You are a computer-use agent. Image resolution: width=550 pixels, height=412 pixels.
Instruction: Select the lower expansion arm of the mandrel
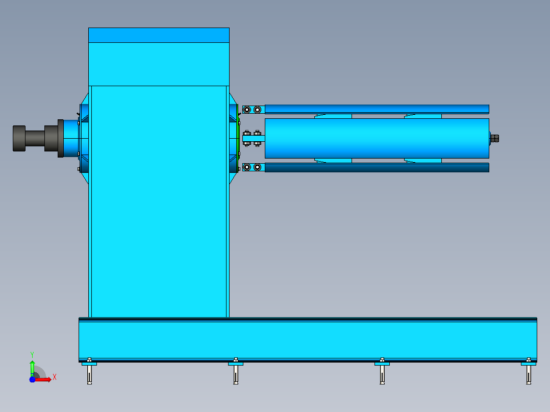[x=377, y=168]
